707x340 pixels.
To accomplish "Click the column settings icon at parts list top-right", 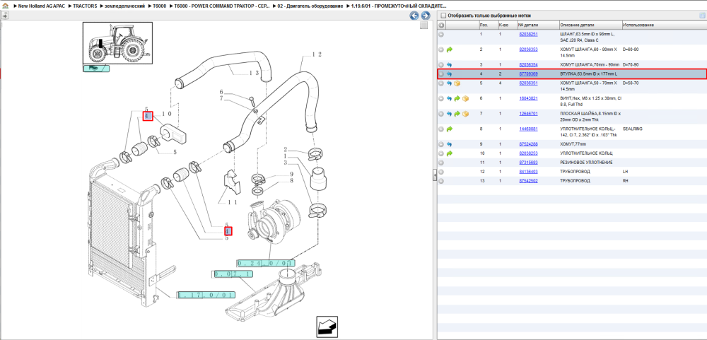I will [x=701, y=16].
